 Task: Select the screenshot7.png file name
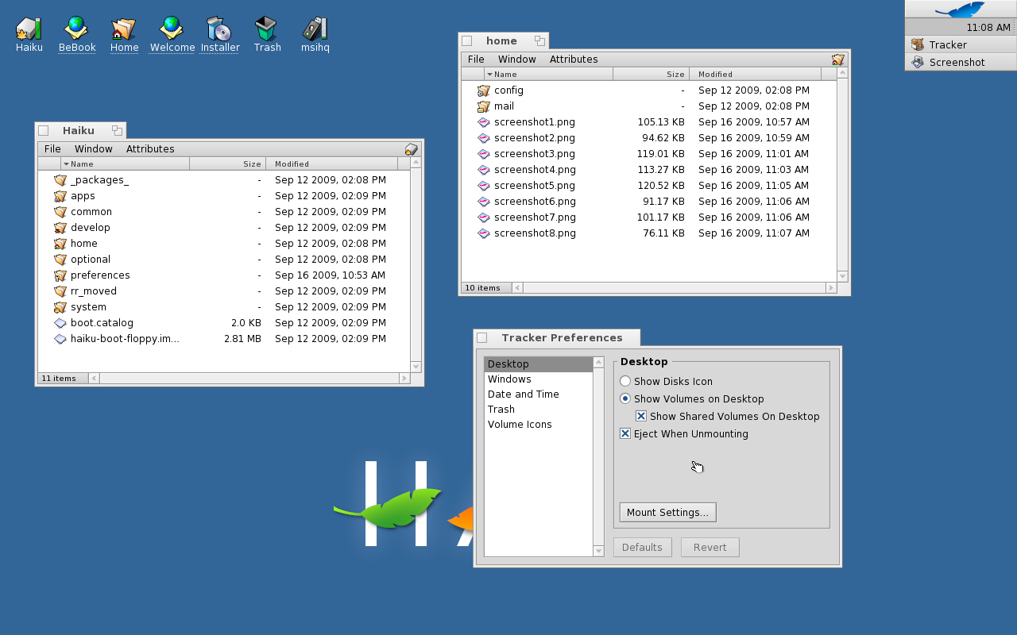tap(534, 217)
